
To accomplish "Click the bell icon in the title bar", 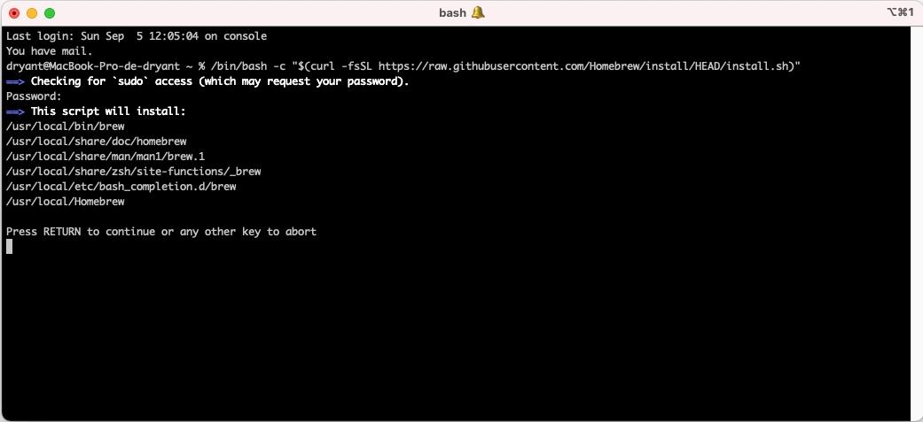I will (x=479, y=12).
